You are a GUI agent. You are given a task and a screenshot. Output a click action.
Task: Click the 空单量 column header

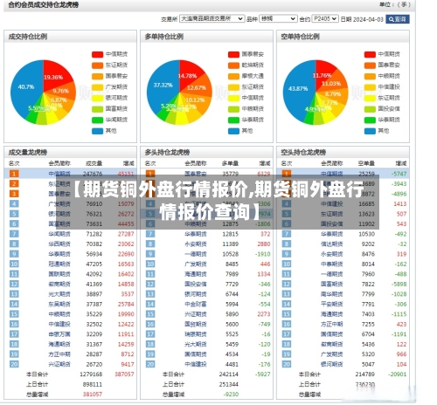coord(366,163)
